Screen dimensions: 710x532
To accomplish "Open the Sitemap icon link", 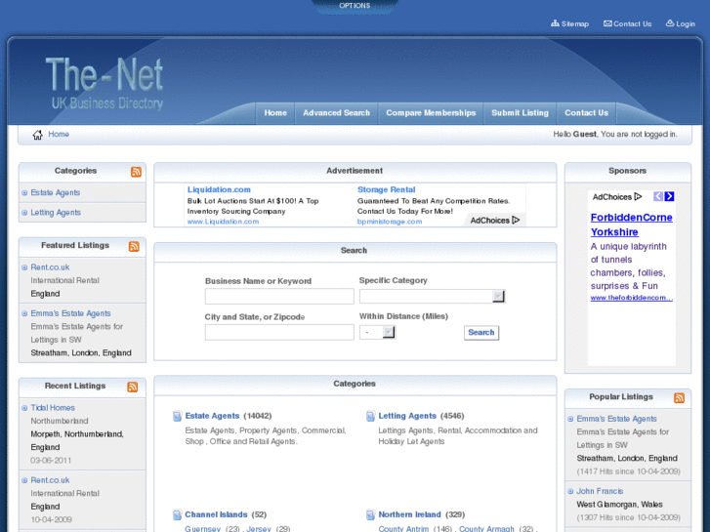I will [555, 23].
